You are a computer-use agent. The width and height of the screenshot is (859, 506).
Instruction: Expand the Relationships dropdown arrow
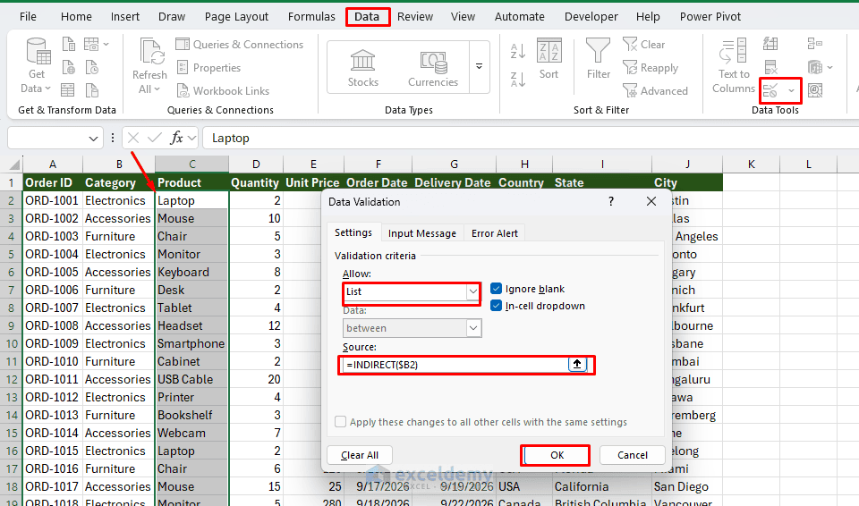tap(830, 67)
